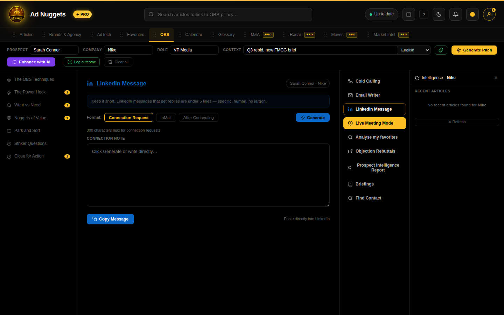The image size is (504, 315).
Task: Click into the Connection Note textarea
Action: [x=208, y=175]
